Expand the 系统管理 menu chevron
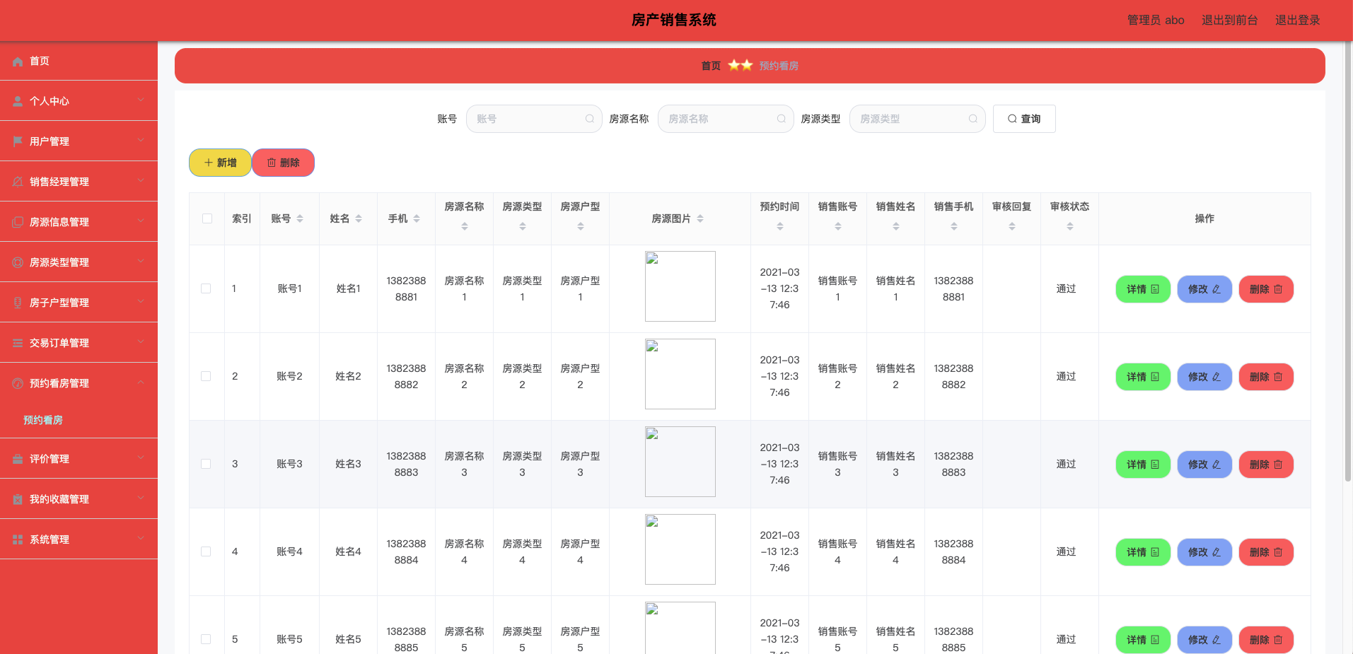The width and height of the screenshot is (1353, 654). (141, 539)
